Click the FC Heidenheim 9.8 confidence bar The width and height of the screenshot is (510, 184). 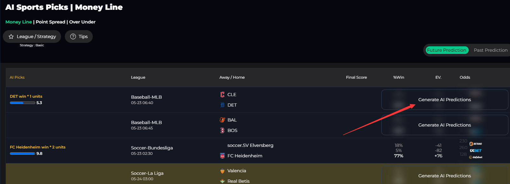[23, 154]
